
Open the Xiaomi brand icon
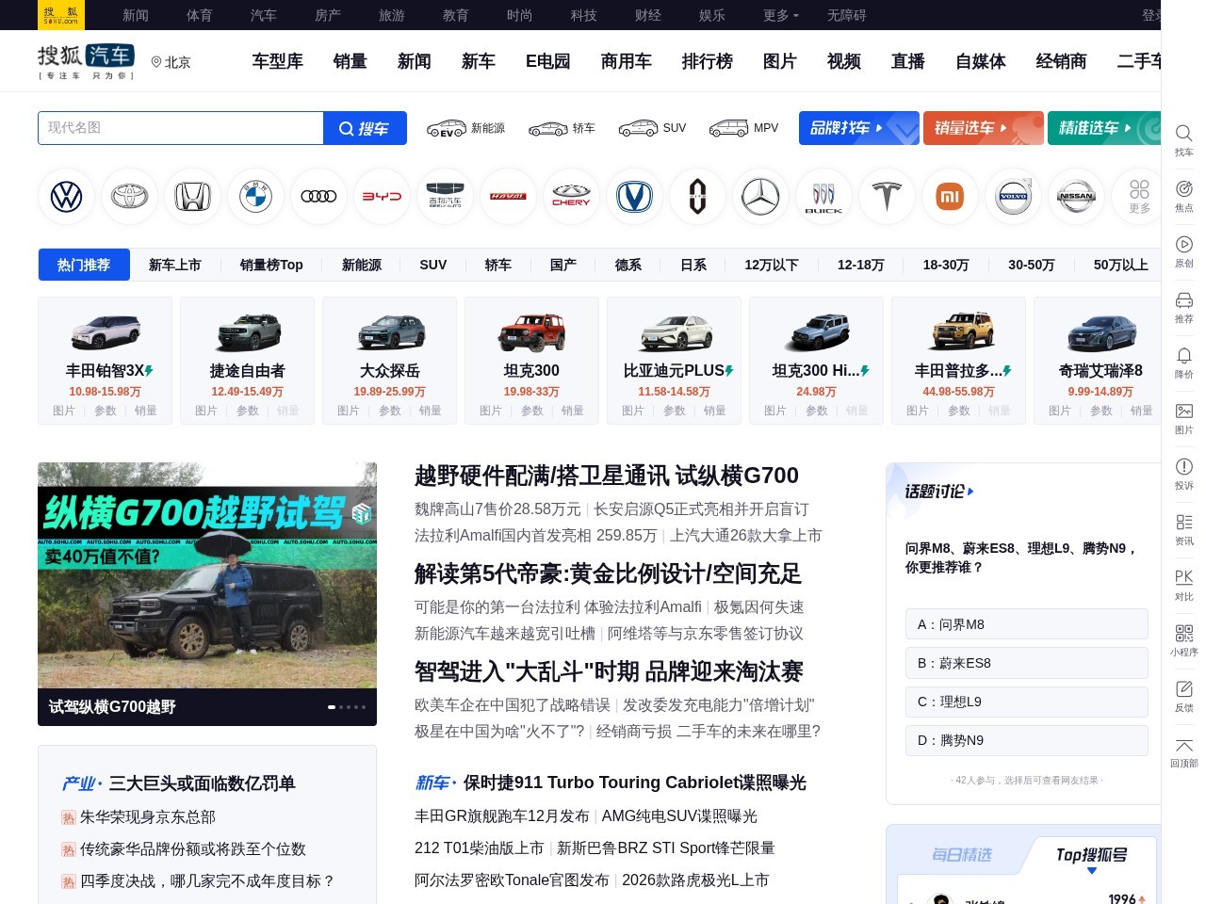click(x=950, y=197)
